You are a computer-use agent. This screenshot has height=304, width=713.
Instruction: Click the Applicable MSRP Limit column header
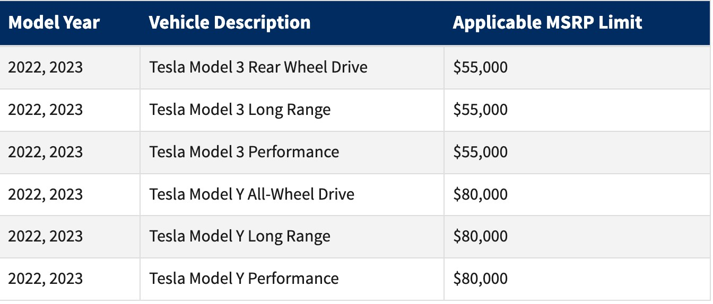coord(547,23)
